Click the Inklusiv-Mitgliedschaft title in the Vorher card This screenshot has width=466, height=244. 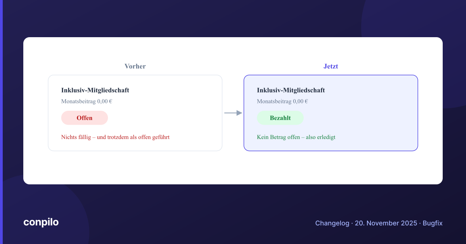coord(95,90)
